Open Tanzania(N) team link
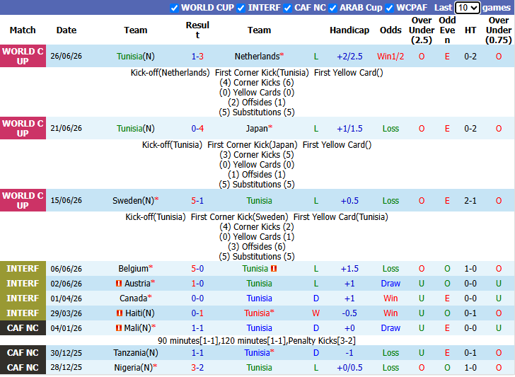The image size is (515, 377). [135, 353]
